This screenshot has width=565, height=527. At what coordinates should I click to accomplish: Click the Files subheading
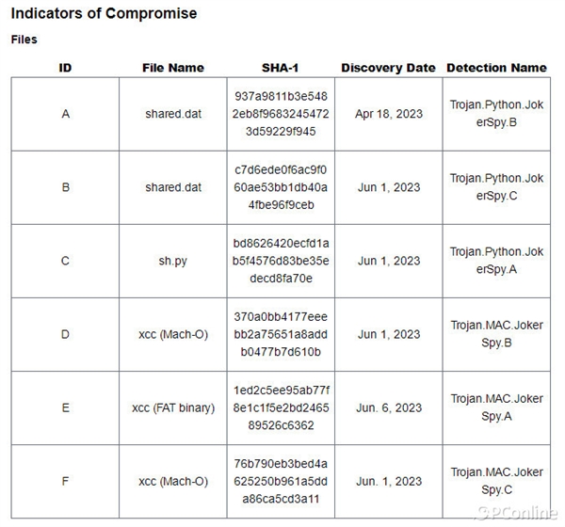click(x=24, y=40)
